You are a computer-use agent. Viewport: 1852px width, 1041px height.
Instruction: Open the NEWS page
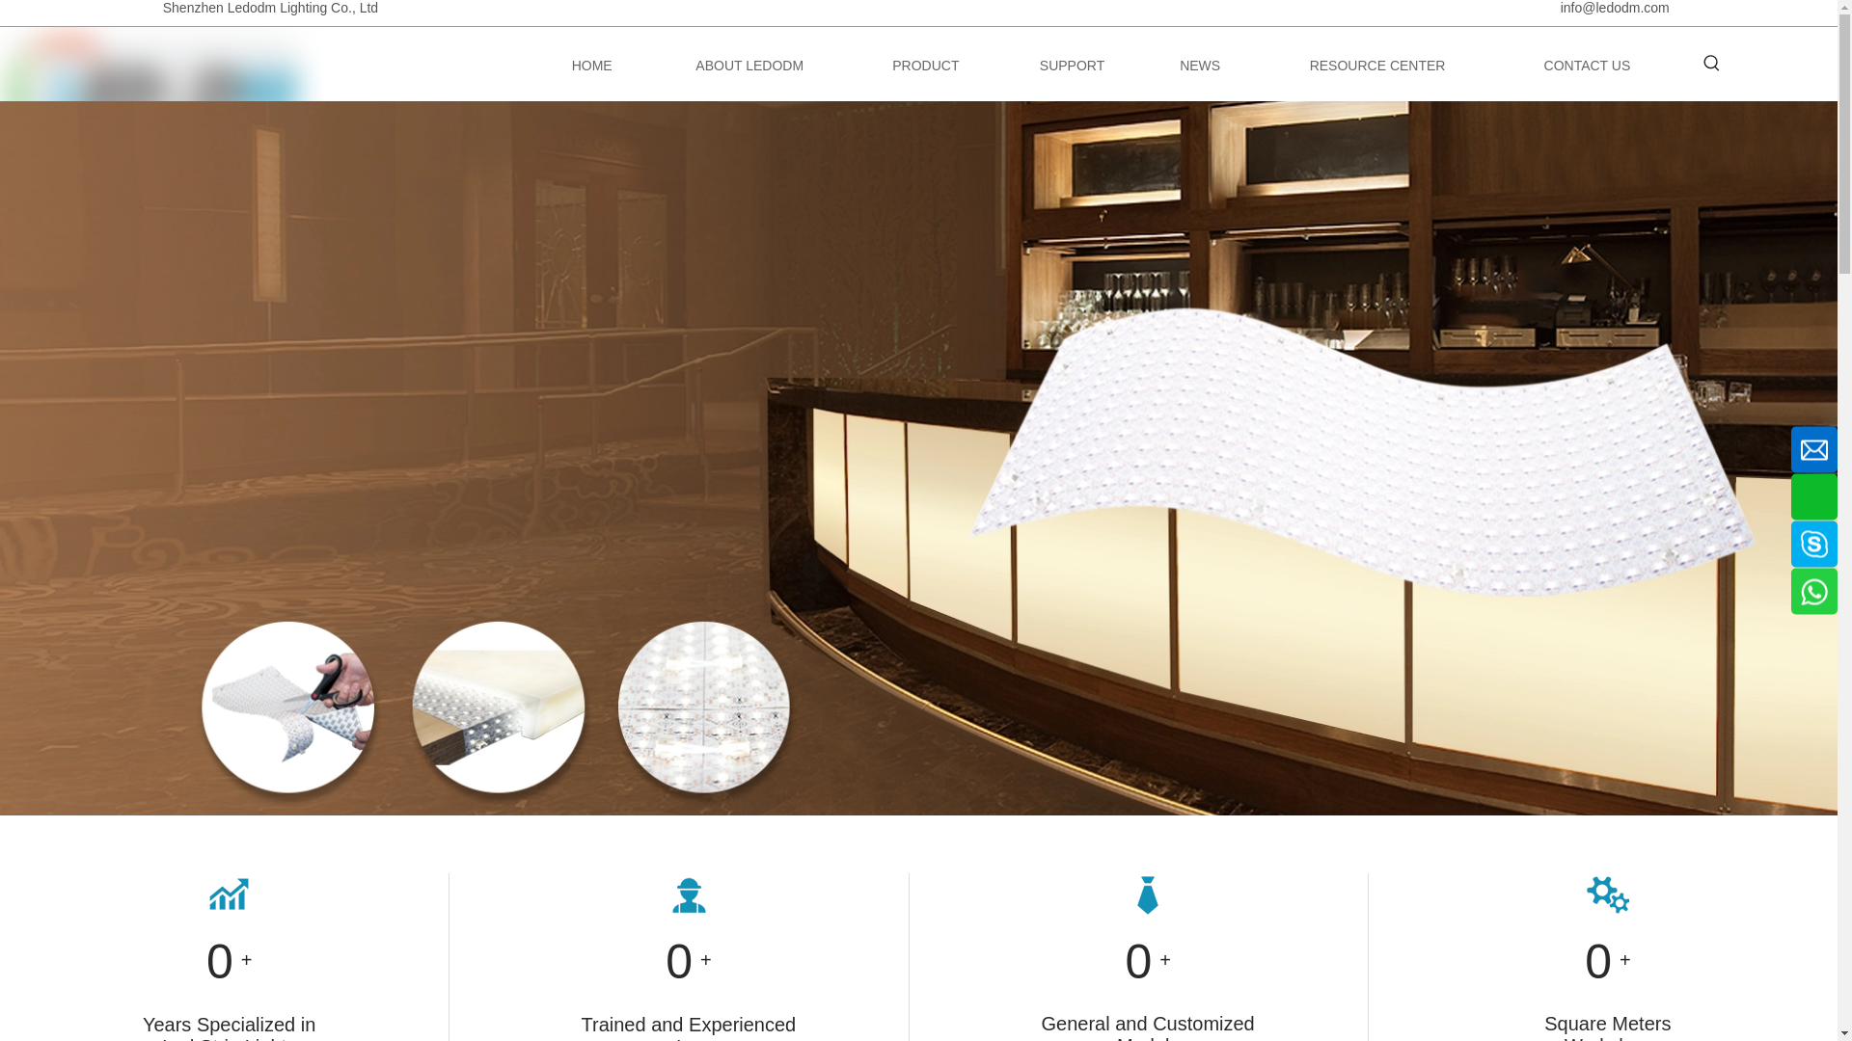click(x=1199, y=66)
